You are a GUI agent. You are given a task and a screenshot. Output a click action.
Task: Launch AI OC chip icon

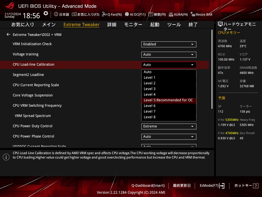(127, 14)
